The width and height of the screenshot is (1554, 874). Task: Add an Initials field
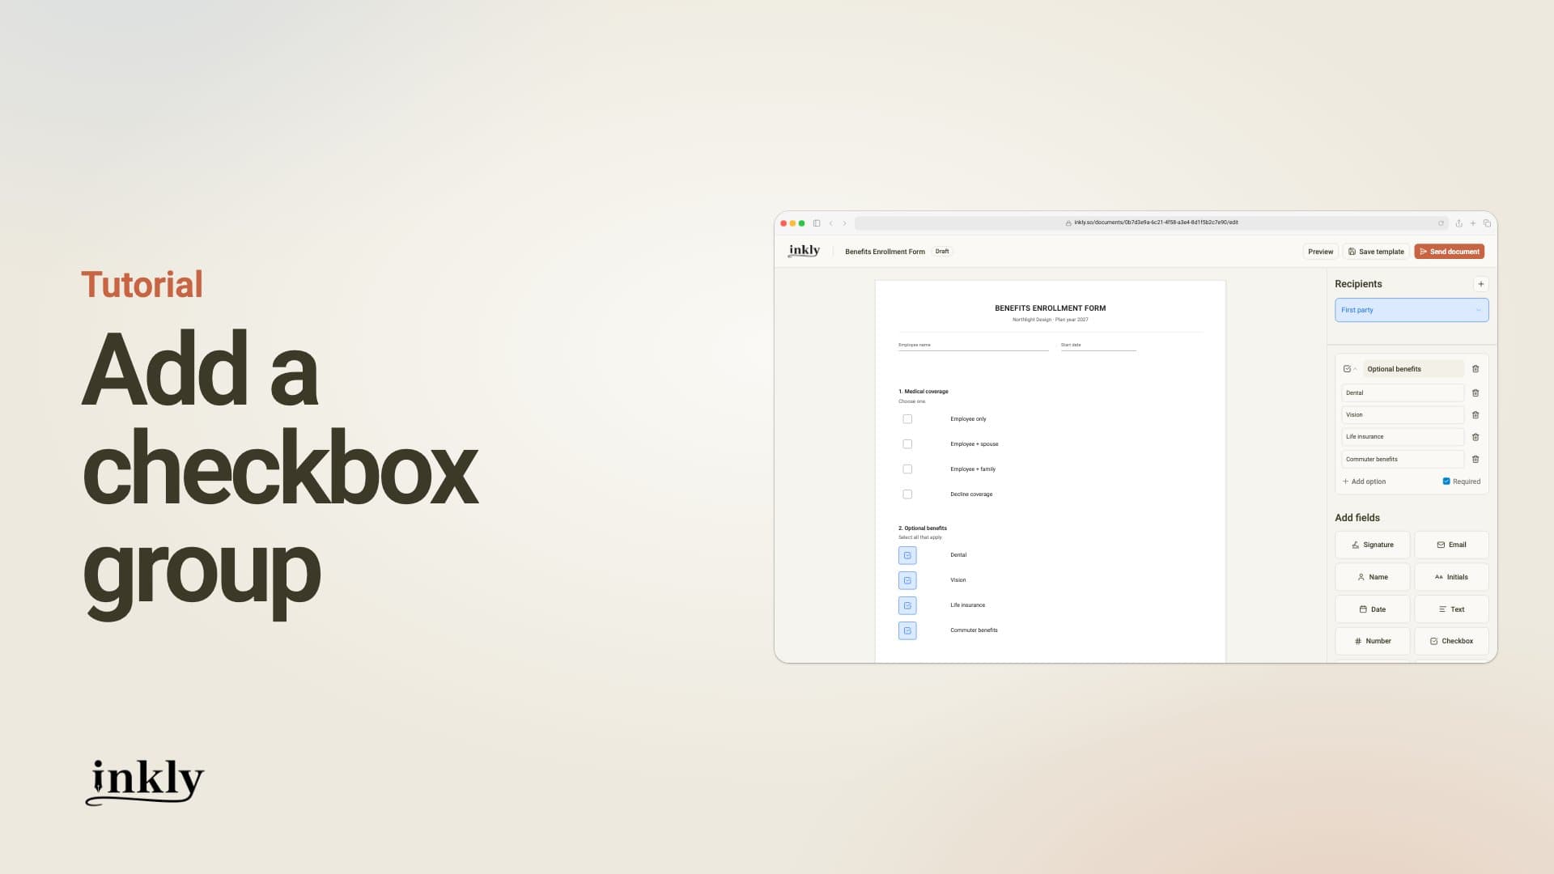1451,577
